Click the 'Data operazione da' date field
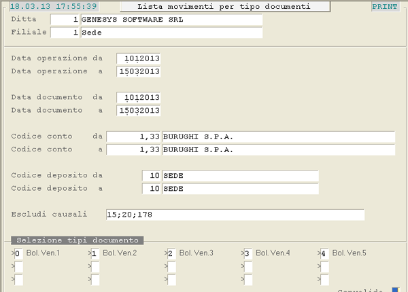408x292 pixels. [139, 58]
